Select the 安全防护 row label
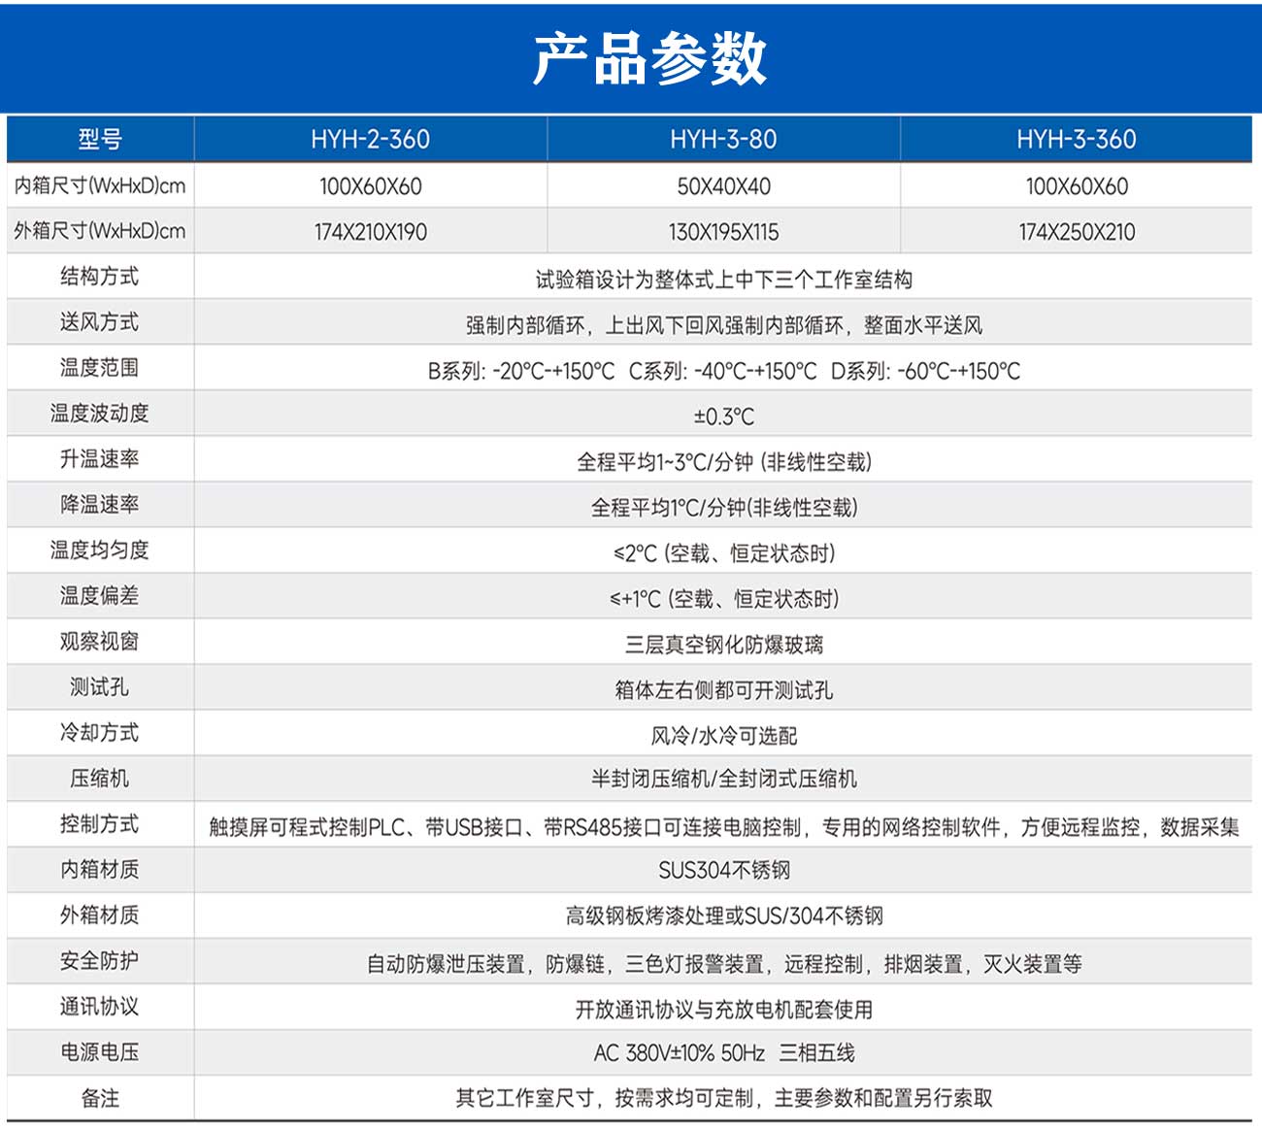This screenshot has height=1132, width=1262. (100, 961)
